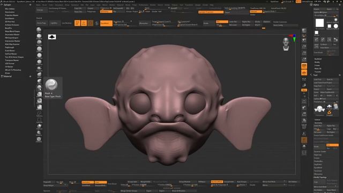The image size is (343, 193).
Task: Click the Frame mesh icon
Action: tap(304, 101)
